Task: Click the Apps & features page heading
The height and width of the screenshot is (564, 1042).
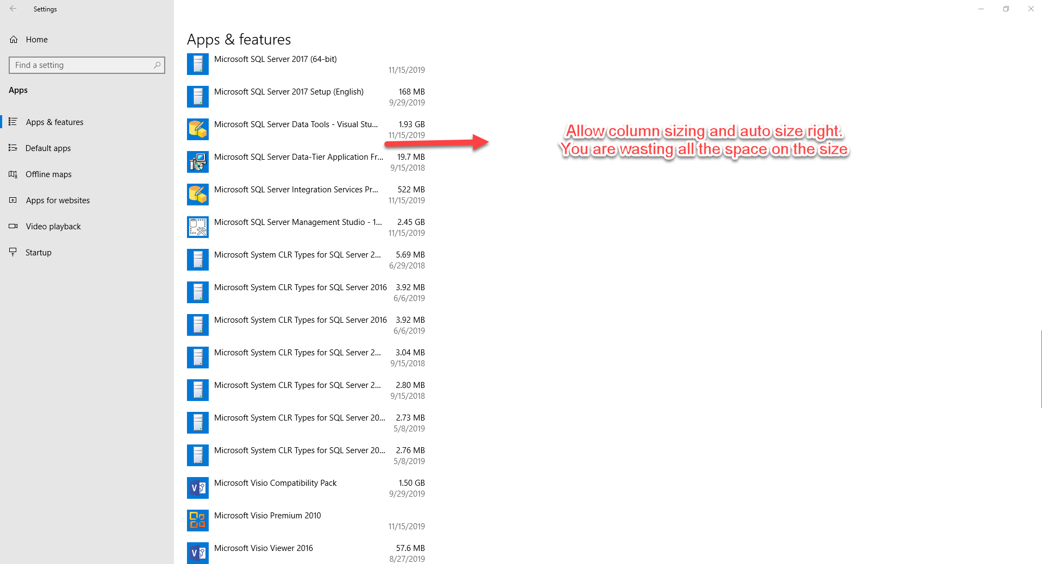Action: tap(239, 40)
